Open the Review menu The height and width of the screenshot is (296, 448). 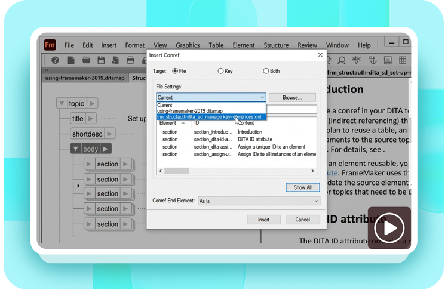click(307, 45)
